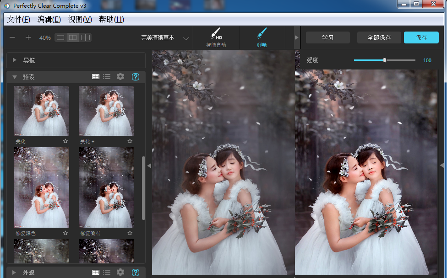Open 外观 panel help icon

[136, 273]
